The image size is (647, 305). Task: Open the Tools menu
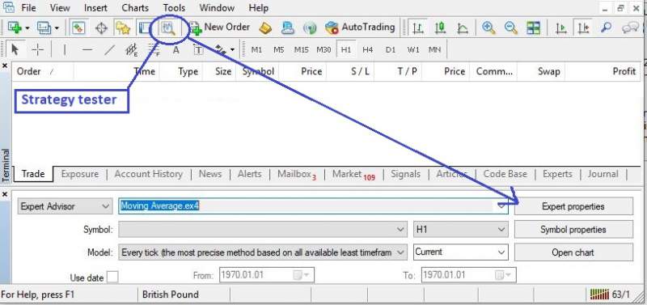174,7
